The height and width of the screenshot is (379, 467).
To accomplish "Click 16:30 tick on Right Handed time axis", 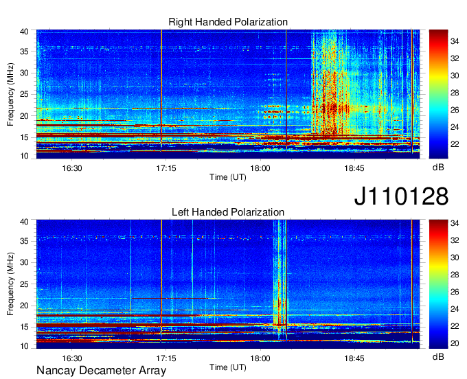I will [x=72, y=168].
